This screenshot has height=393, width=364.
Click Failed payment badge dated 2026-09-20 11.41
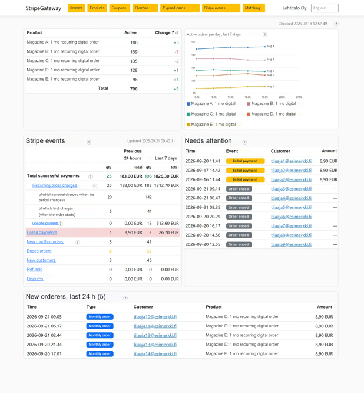[245, 161]
